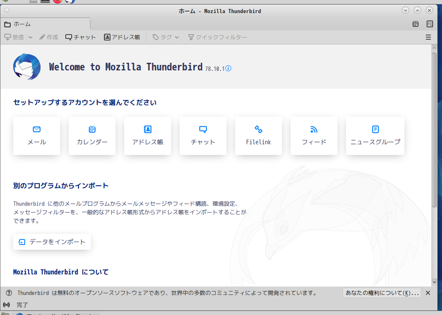Open the calendar tab icon
This screenshot has width=442, height=315.
pos(416,24)
